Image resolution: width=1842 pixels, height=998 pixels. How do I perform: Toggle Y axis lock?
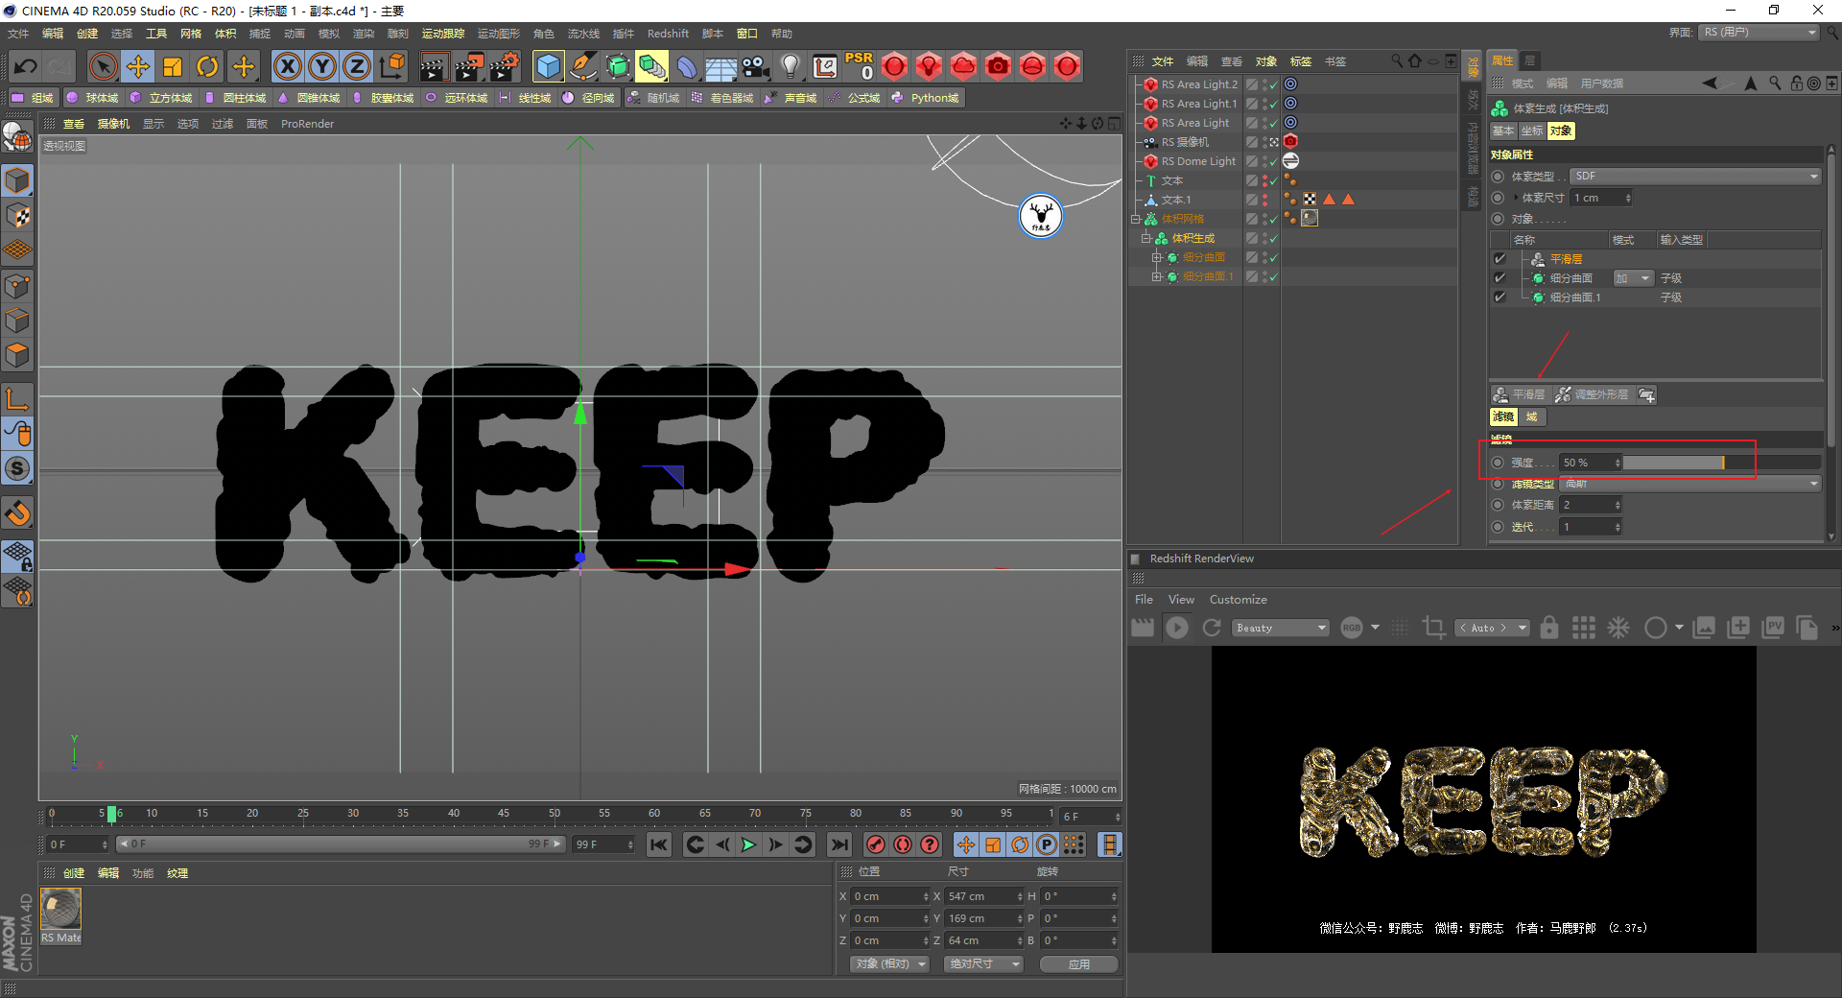click(322, 66)
